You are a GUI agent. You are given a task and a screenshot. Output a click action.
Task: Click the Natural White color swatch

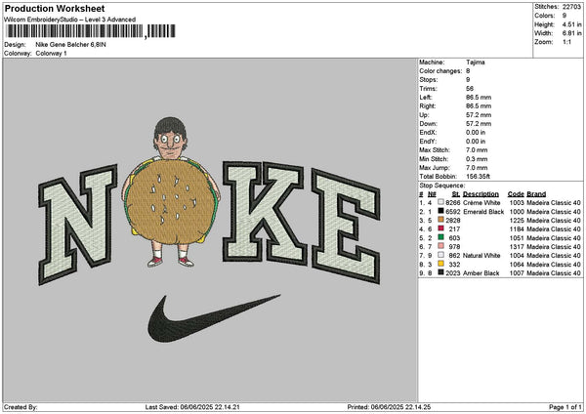(440, 255)
